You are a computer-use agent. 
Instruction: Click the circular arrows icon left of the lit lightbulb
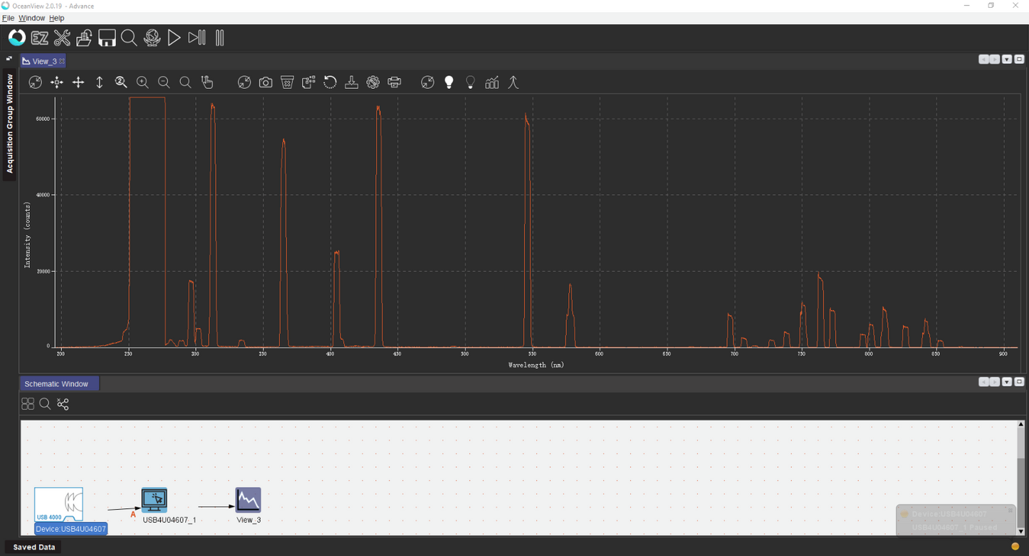tap(427, 82)
